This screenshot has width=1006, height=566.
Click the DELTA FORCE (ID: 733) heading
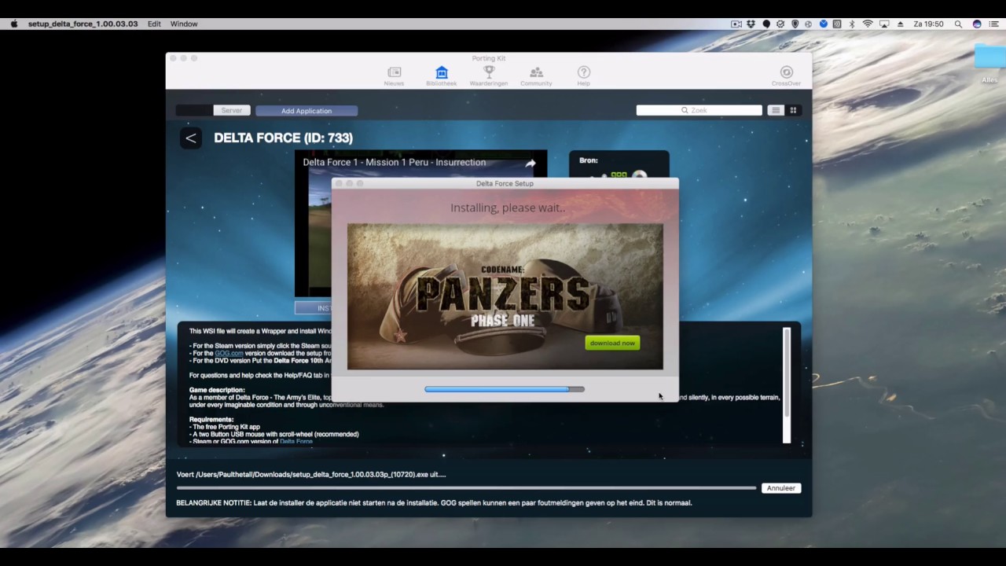[283, 138]
